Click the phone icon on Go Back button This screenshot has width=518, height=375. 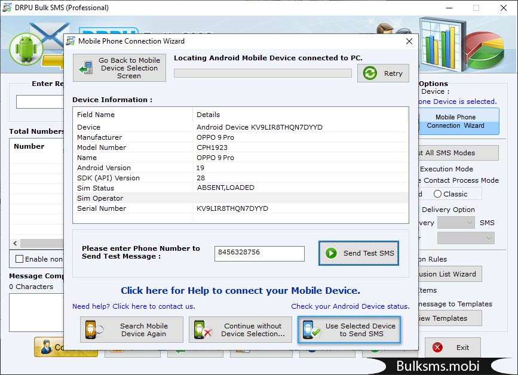(x=86, y=67)
